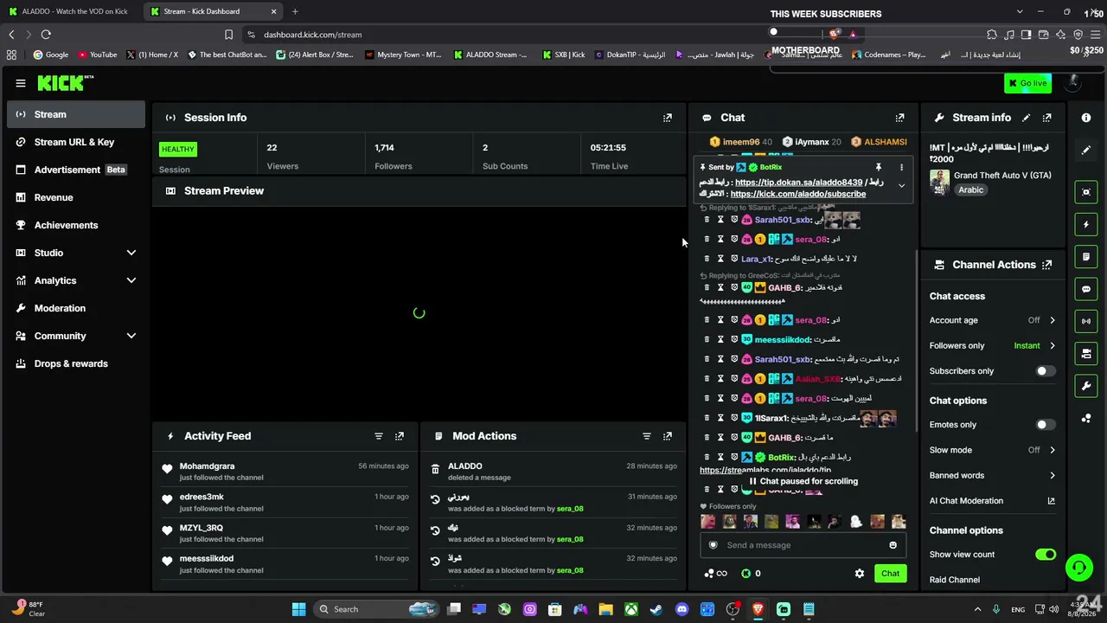
Task: Open the Achievements page
Action: point(76,225)
